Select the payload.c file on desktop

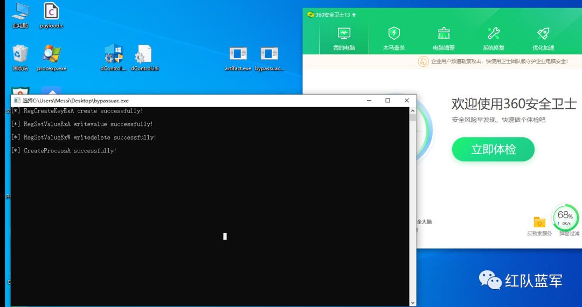point(52,16)
